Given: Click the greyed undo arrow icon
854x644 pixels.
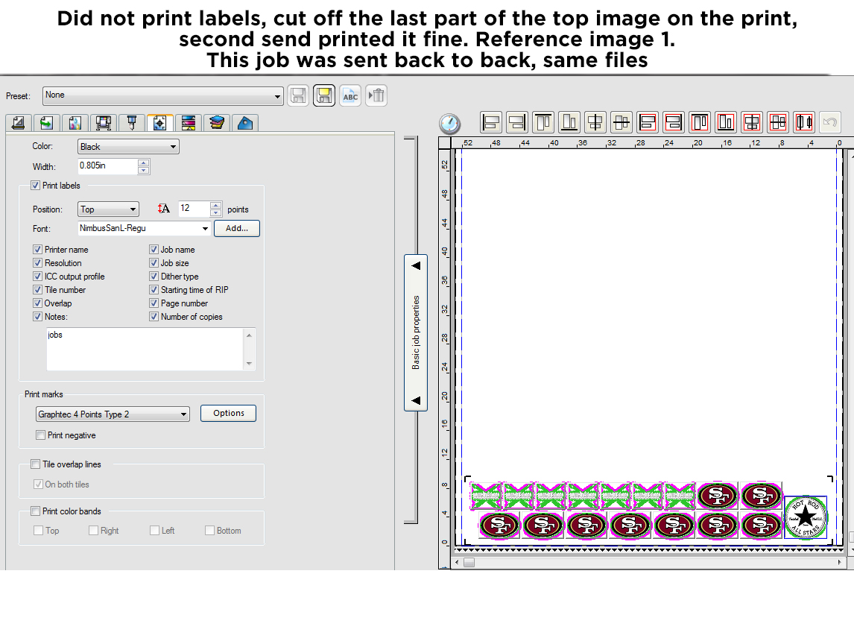Looking at the screenshot, I should click(830, 122).
